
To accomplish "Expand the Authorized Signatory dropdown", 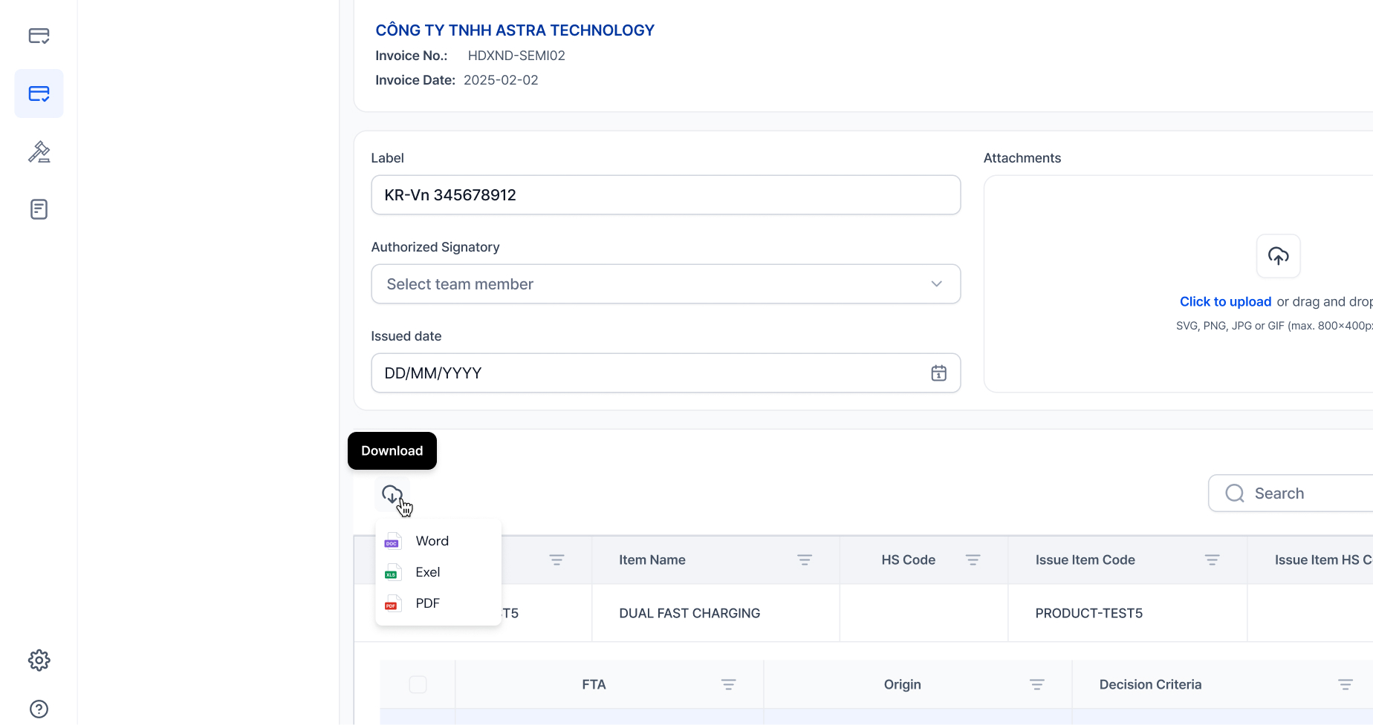I will pos(665,284).
